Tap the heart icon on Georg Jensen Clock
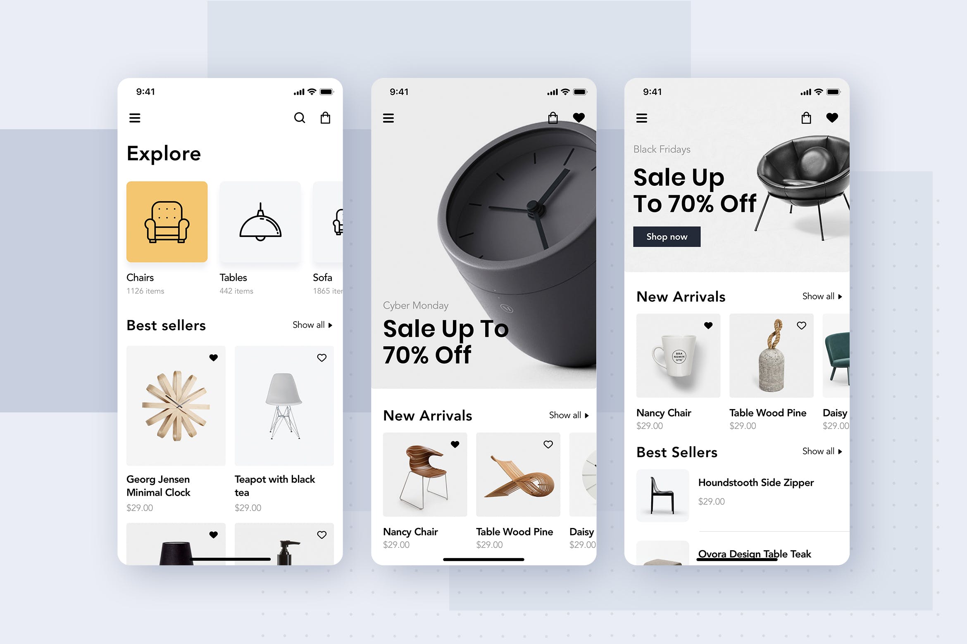967x644 pixels. pos(213,358)
